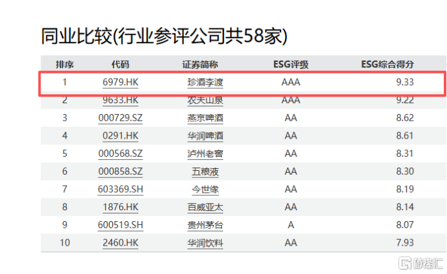Click the AAA rating of 珍酒李渡
Image resolution: width=447 pixels, height=274 pixels.
click(291, 82)
